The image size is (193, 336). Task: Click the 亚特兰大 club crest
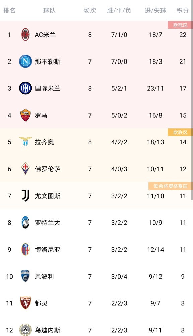pos(25,222)
